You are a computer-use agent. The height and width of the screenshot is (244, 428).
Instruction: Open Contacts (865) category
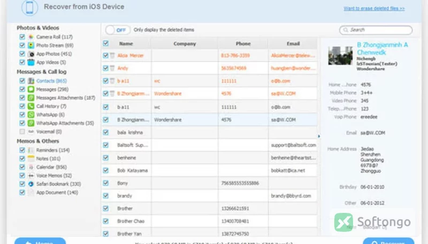[51, 81]
